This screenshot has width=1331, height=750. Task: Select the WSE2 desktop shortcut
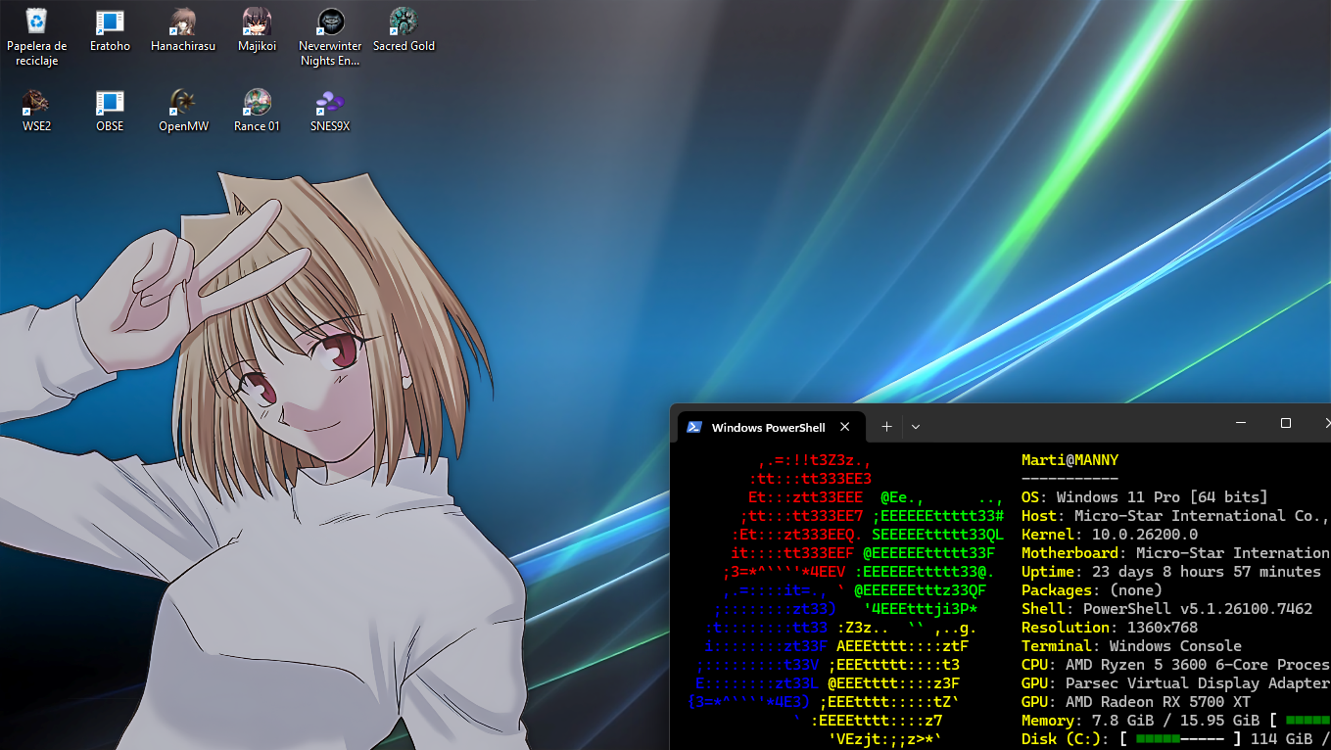click(x=36, y=111)
